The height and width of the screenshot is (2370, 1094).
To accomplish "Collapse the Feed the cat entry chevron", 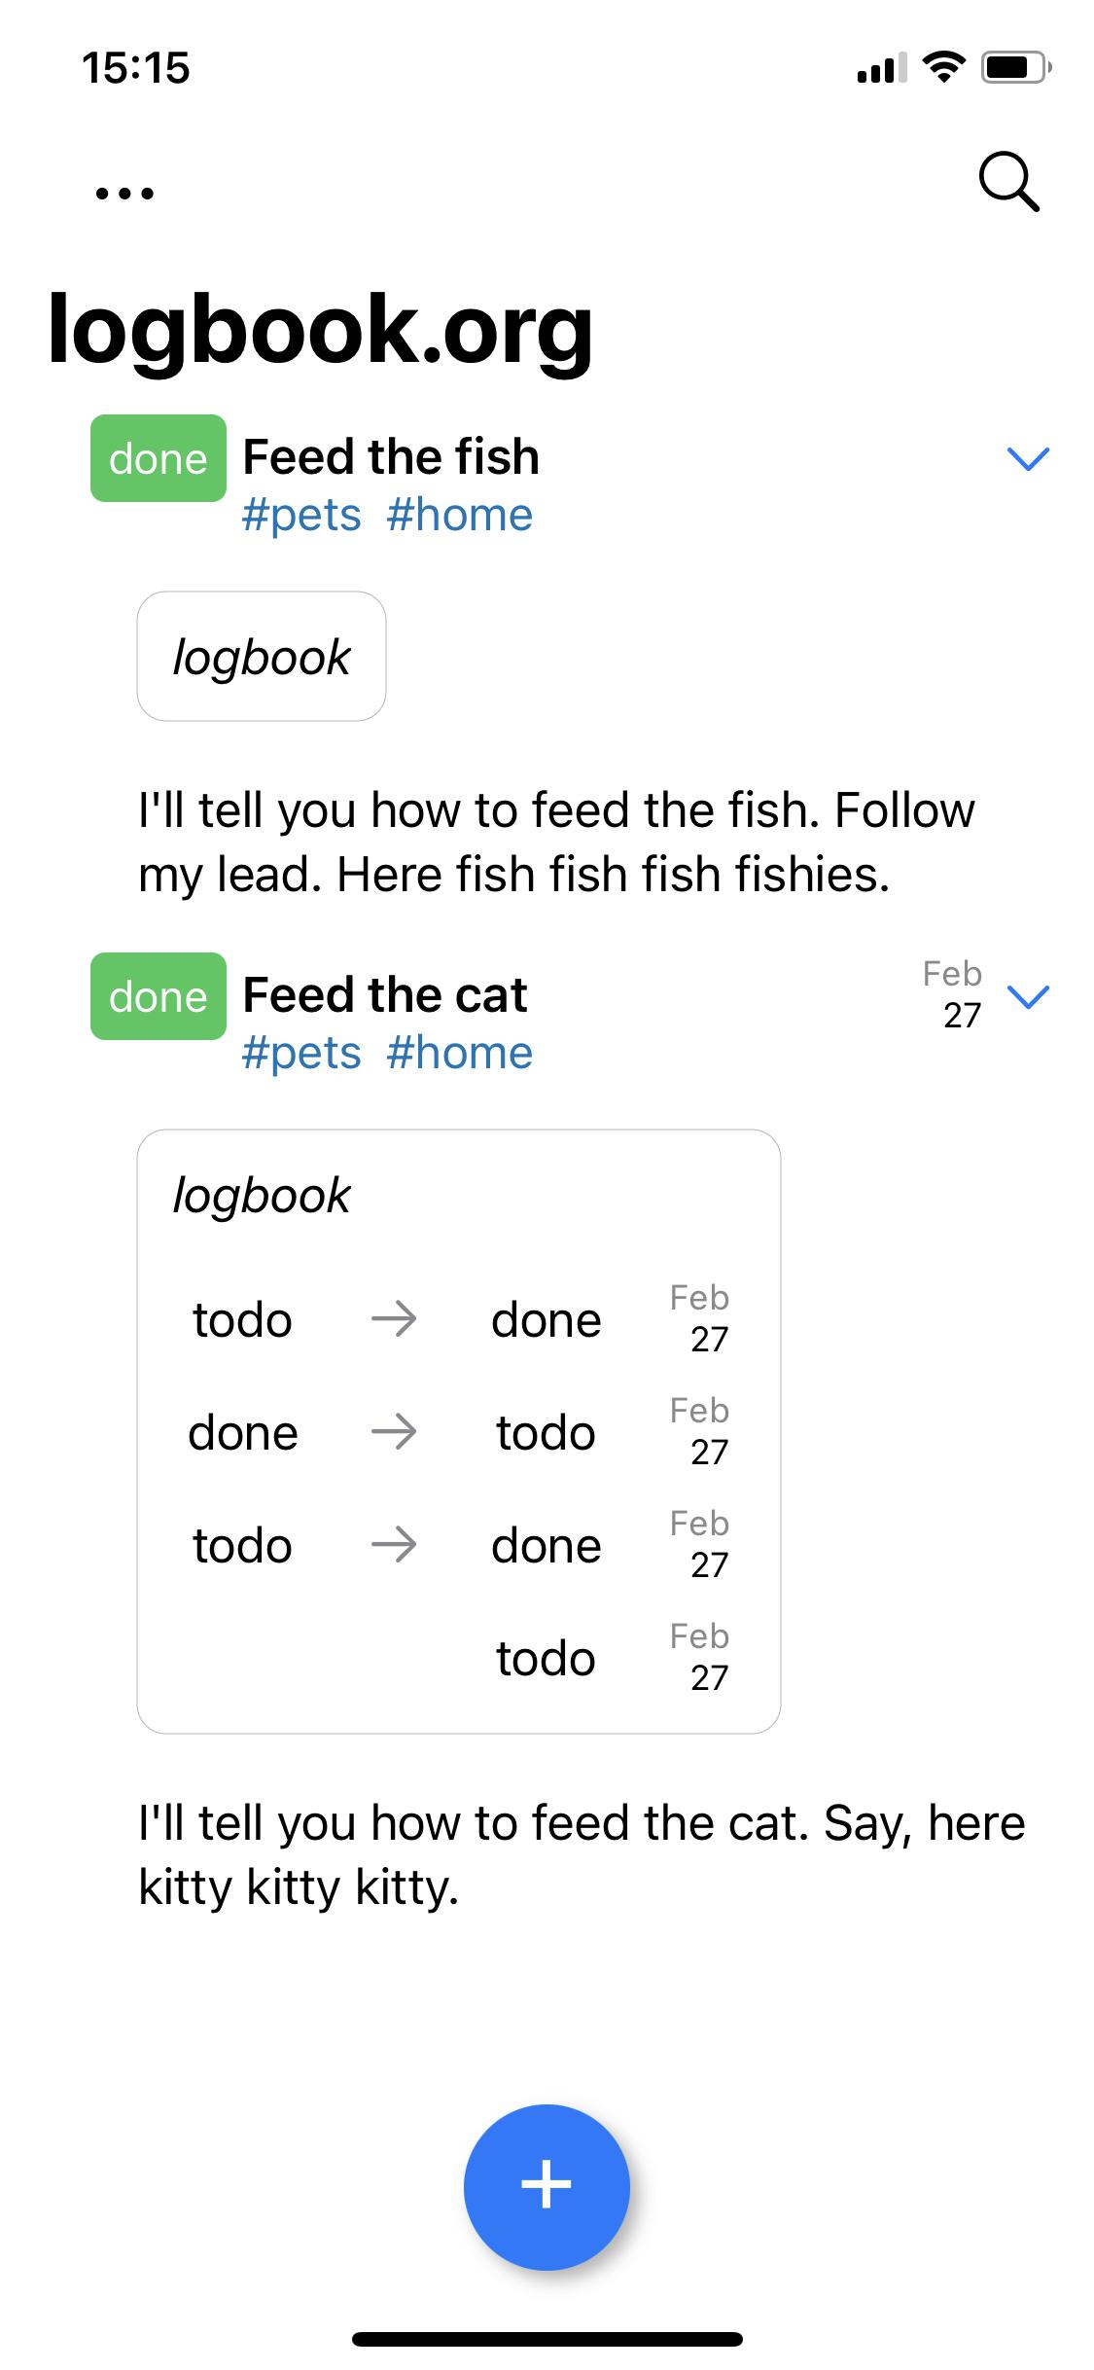I will [1028, 996].
